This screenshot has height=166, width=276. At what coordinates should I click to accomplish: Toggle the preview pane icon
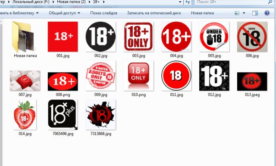click(x=255, y=13)
